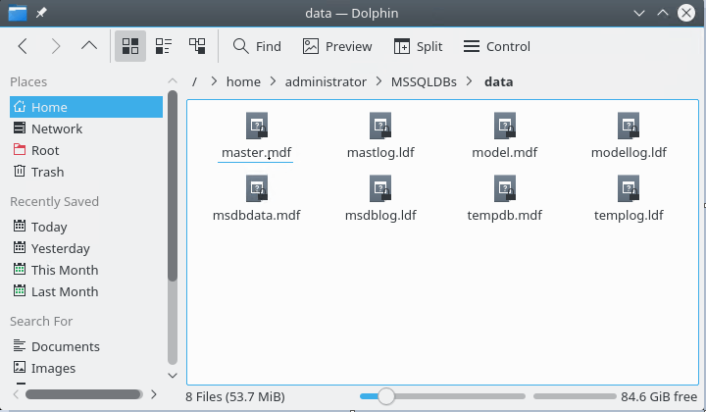The image size is (706, 412).
Task: Select the master.mdf file icon
Action: tap(256, 127)
